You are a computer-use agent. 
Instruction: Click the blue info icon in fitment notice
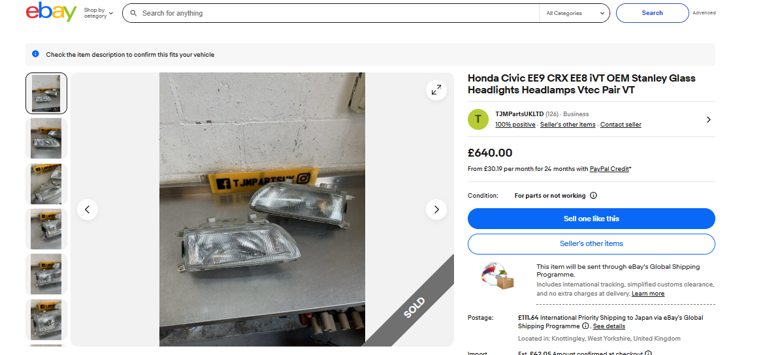35,54
